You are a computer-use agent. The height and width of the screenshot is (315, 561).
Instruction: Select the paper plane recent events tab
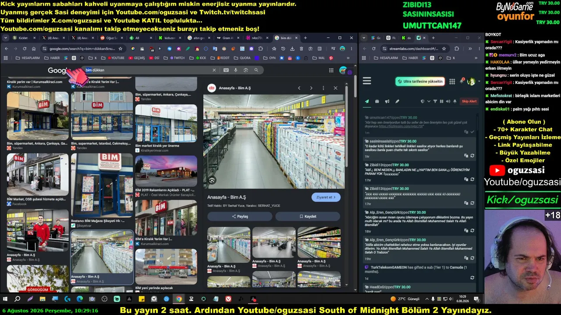(367, 101)
